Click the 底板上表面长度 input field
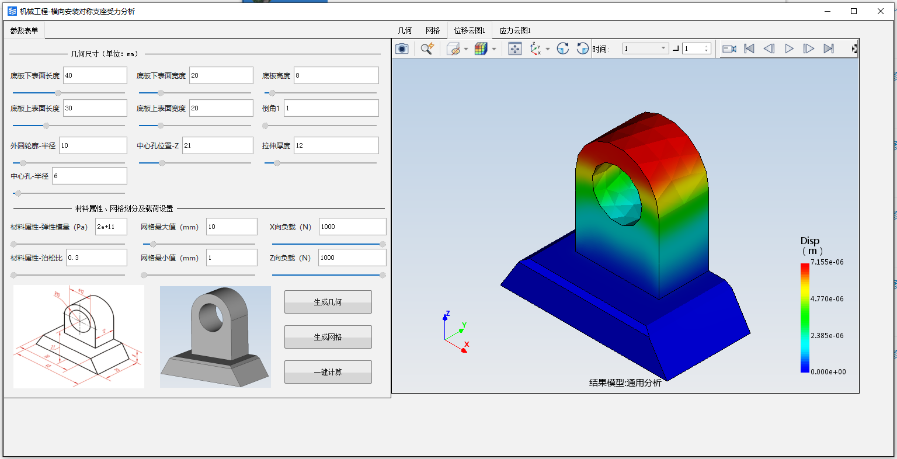Viewport: 897px width, 459px height. click(95, 108)
